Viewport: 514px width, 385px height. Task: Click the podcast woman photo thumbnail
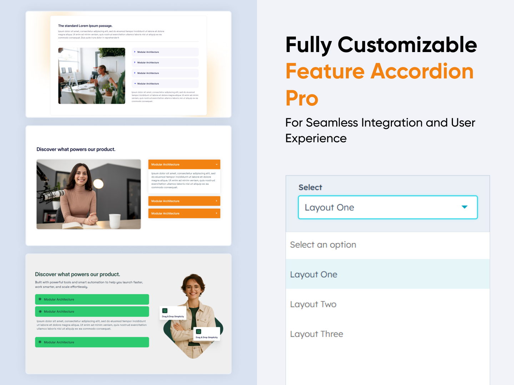(x=89, y=194)
